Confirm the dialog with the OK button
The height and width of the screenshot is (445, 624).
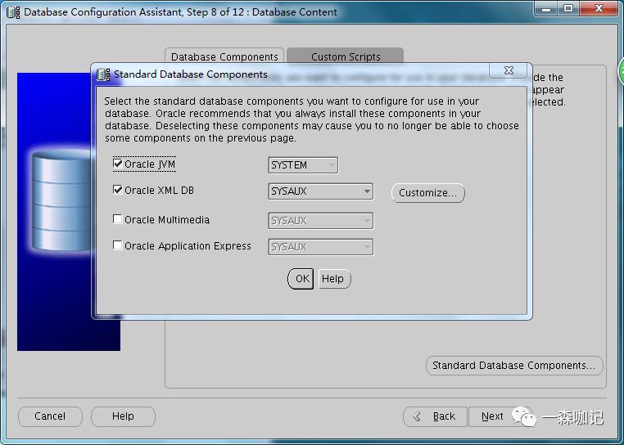[x=301, y=279]
